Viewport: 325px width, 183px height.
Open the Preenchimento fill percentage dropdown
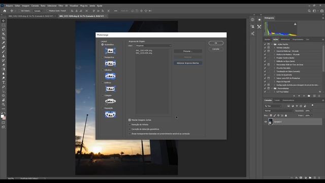[311, 115]
